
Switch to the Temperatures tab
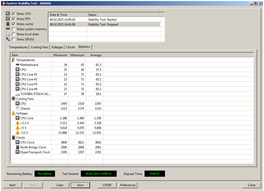tap(18, 47)
